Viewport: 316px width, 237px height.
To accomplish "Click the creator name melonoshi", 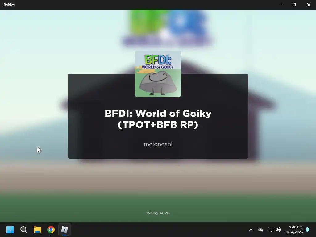I will (158, 144).
